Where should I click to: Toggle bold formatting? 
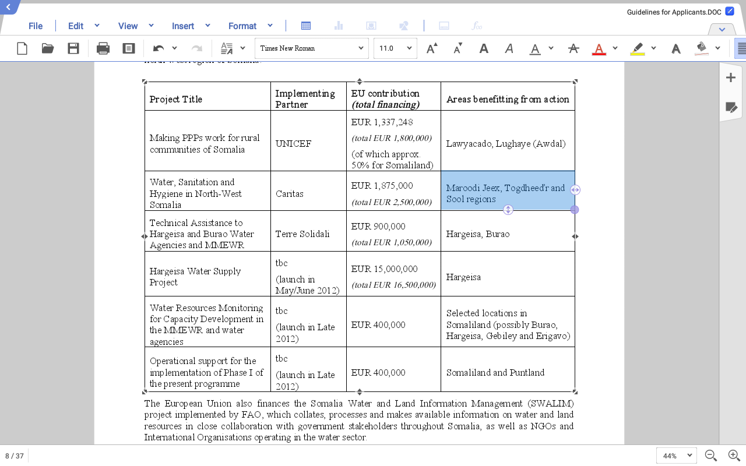[x=484, y=48]
